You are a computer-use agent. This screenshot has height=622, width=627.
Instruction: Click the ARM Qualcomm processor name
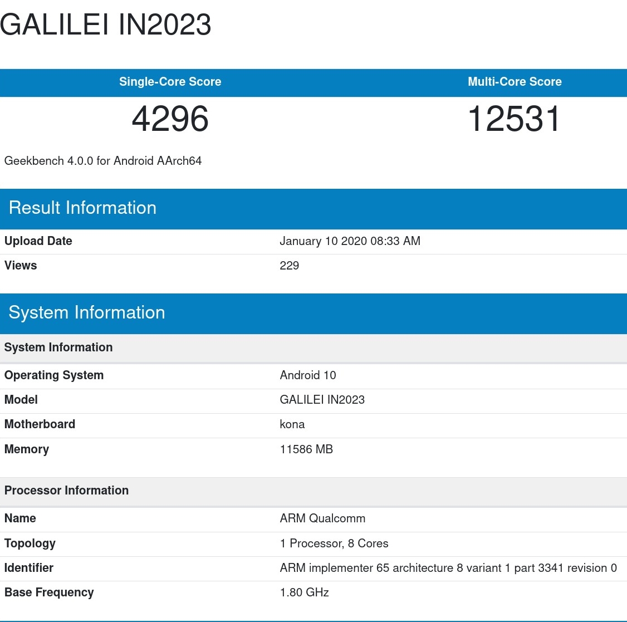point(322,518)
